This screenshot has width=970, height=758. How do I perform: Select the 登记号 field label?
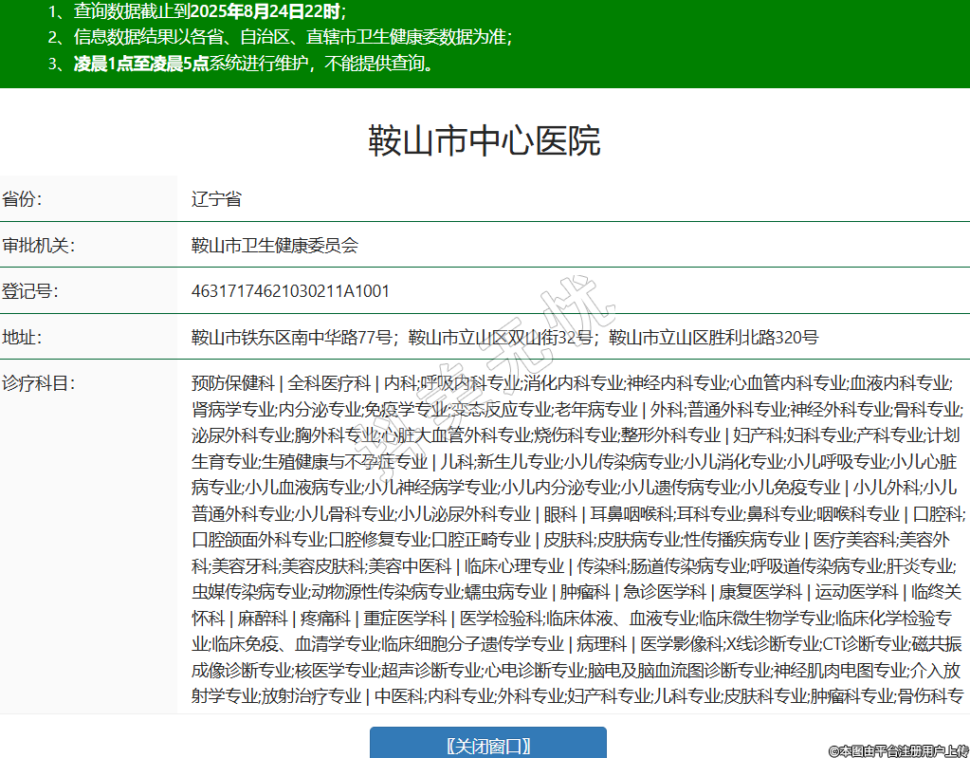pos(29,290)
